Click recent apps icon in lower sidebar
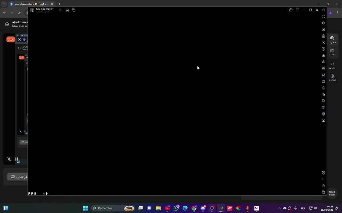This screenshot has width=342, height=213. pyautogui.click(x=324, y=192)
